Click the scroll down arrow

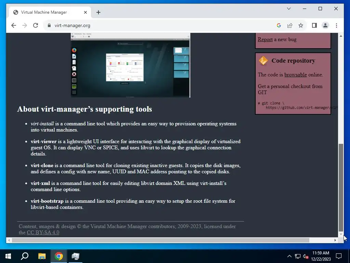(341, 234)
